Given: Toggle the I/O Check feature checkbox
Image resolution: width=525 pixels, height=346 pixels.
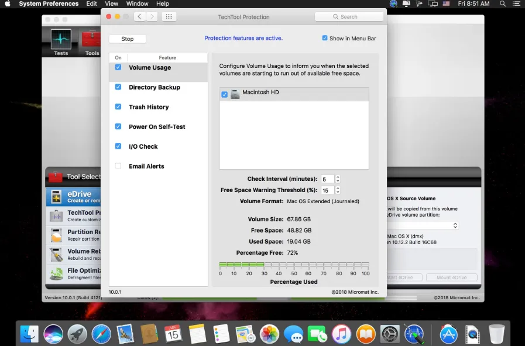Looking at the screenshot, I should (x=118, y=146).
